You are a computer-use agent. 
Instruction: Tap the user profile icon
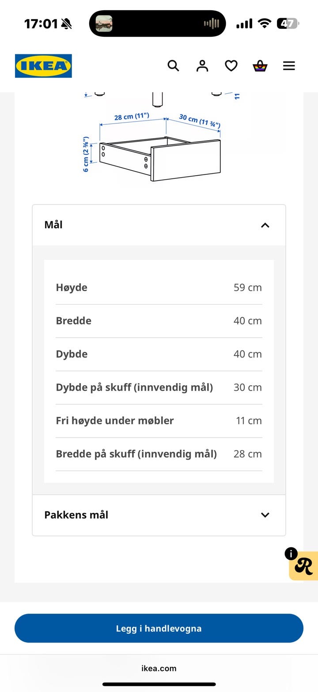click(x=202, y=66)
